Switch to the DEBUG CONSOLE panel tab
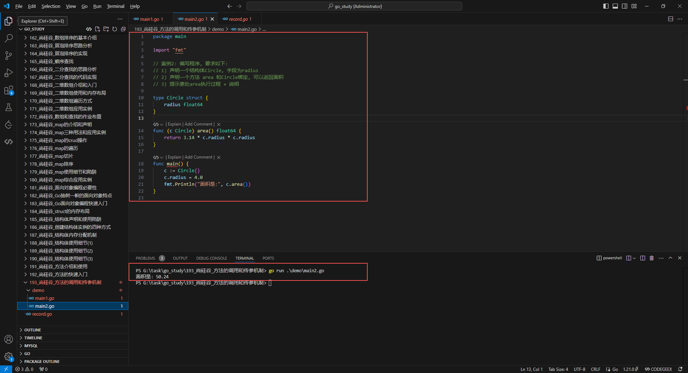Screen dimensions: 688x373 coord(211,258)
